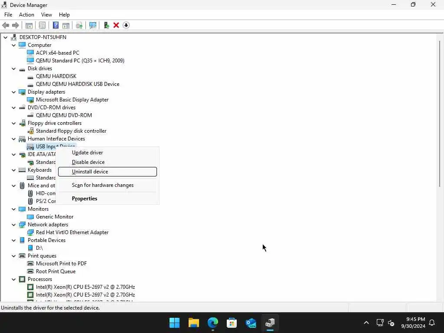This screenshot has height=333, width=444.
Task: Collapse the DVD/CD-ROM drives chevron
Action: coord(13,108)
